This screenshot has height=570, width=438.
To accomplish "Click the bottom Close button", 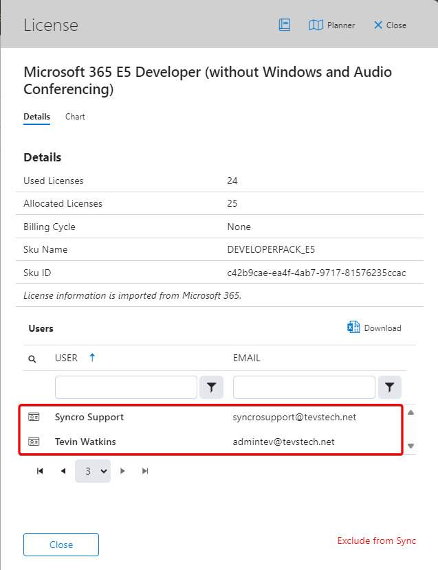I will coord(61,545).
